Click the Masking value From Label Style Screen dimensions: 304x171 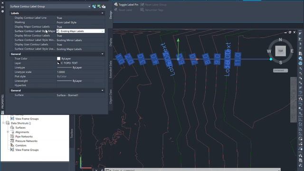click(66, 22)
